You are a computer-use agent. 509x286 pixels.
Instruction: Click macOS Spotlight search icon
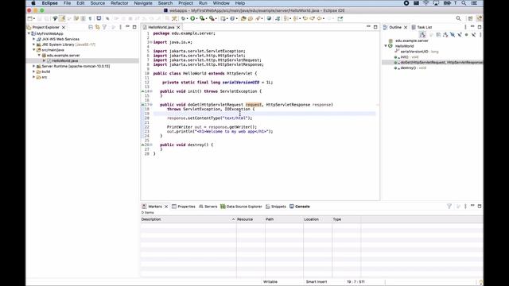point(464,3)
